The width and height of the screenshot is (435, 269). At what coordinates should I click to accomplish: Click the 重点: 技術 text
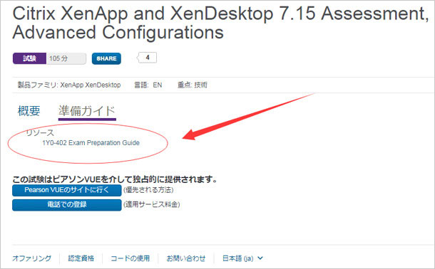tap(193, 85)
